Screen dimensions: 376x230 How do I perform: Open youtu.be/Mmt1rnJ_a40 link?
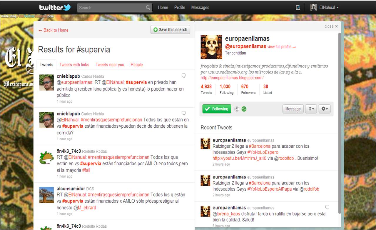coord(239,158)
